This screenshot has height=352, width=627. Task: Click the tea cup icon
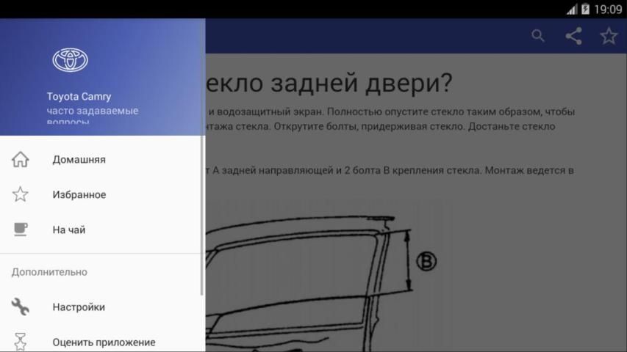click(21, 230)
